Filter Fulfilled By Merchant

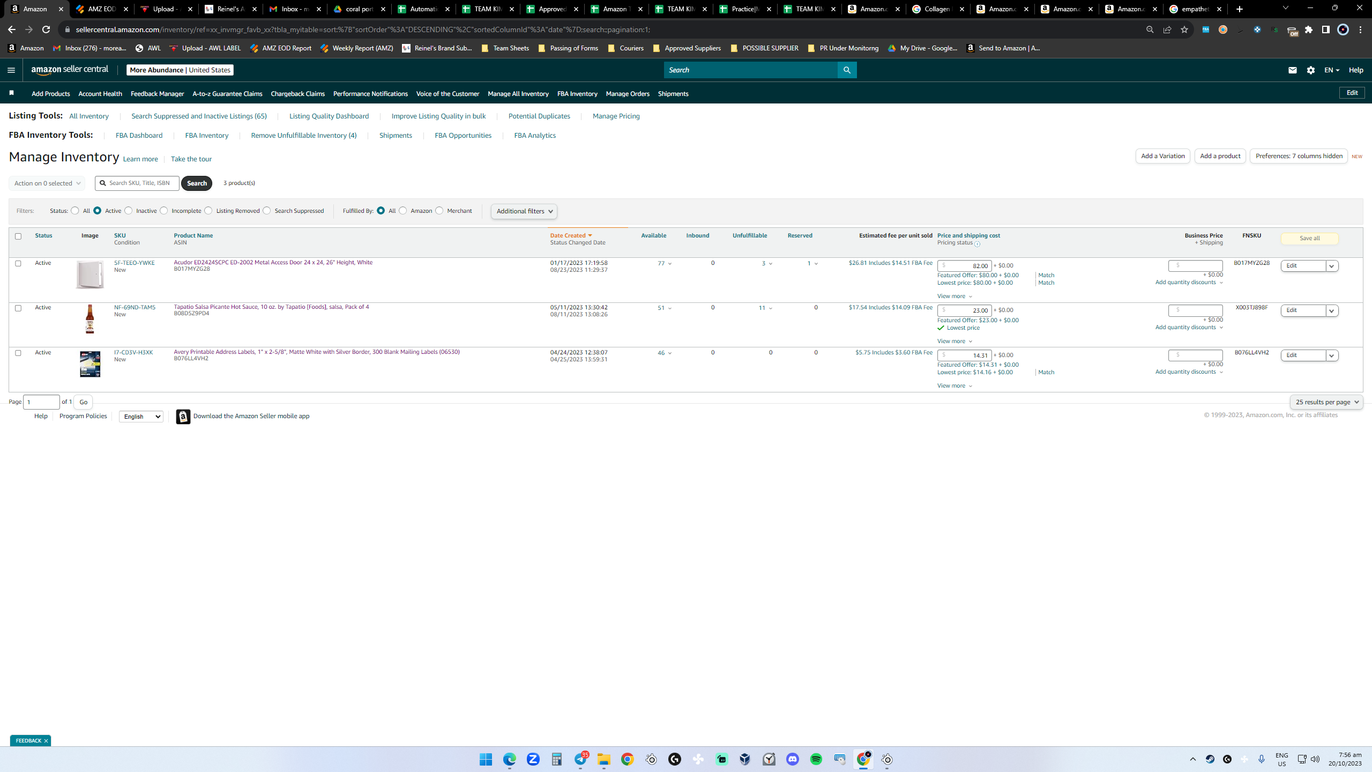439,211
